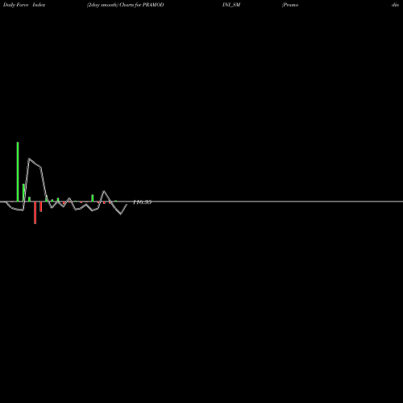The width and height of the screenshot is (403, 403).
Task: Click the 'Daily Force Index' title text
Action: pos(24,5)
